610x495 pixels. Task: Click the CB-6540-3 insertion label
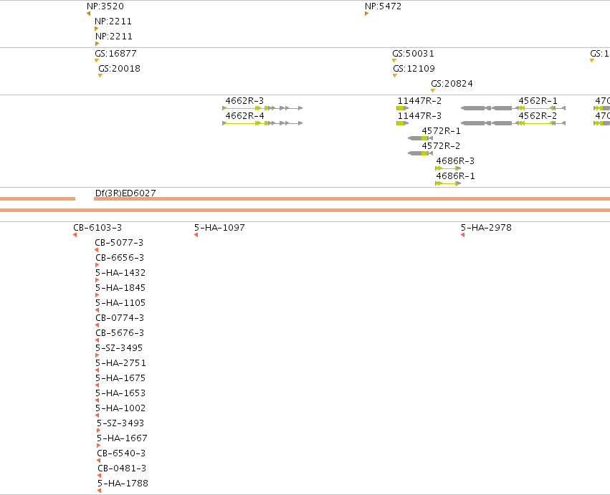point(121,453)
